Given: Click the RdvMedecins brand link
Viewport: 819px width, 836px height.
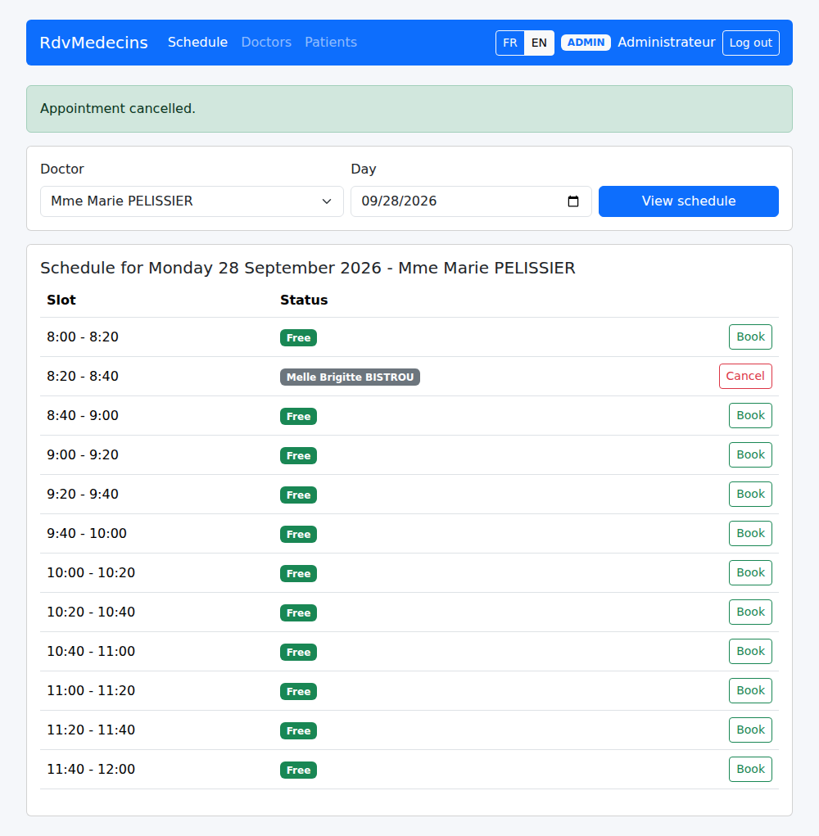Looking at the screenshot, I should (94, 43).
